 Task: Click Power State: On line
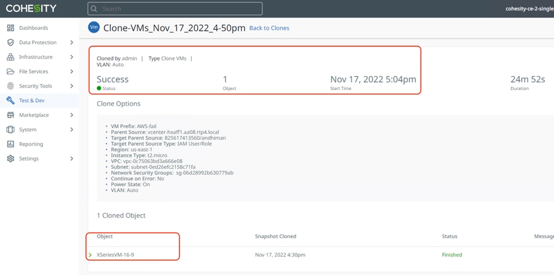click(x=131, y=184)
